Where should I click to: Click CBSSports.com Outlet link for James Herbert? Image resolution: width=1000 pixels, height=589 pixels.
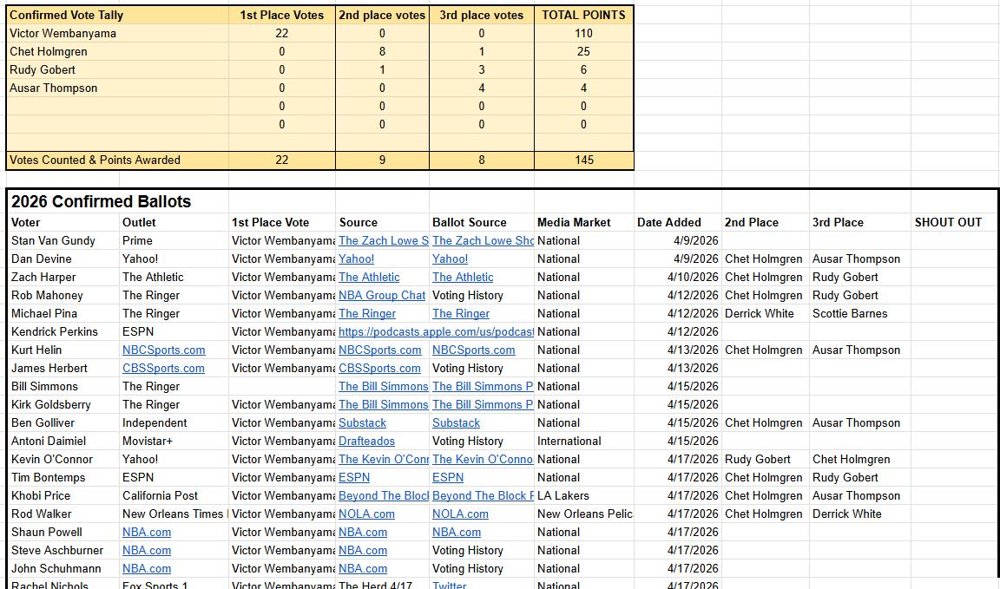(x=163, y=369)
